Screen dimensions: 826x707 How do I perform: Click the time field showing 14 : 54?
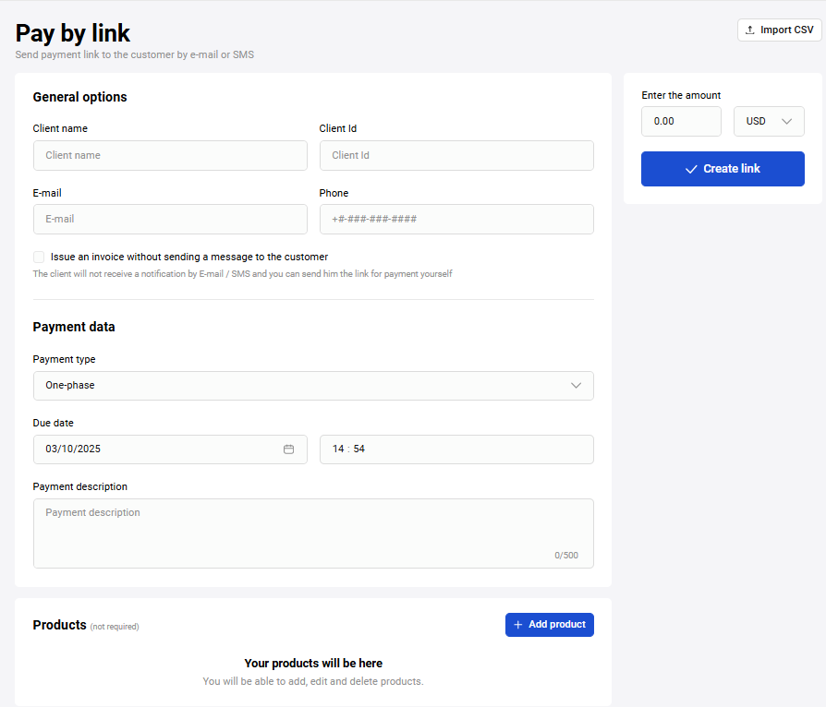(x=456, y=449)
